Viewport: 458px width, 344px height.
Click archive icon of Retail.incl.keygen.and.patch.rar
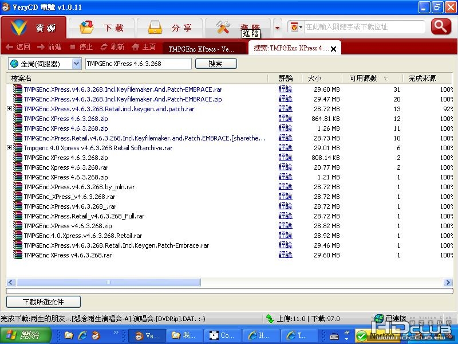18,109
